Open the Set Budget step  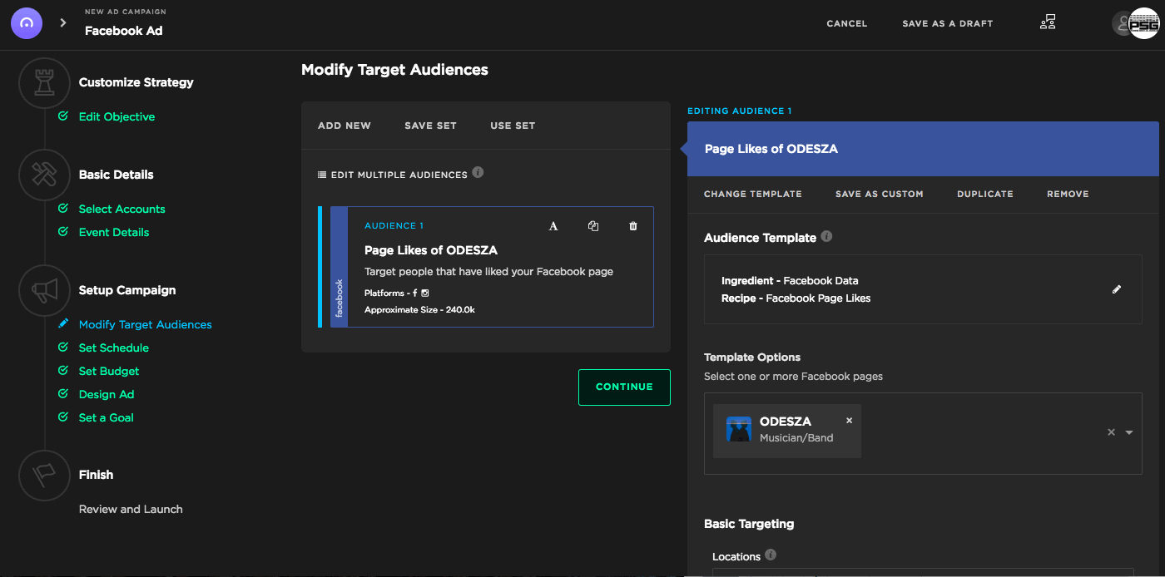tap(109, 371)
